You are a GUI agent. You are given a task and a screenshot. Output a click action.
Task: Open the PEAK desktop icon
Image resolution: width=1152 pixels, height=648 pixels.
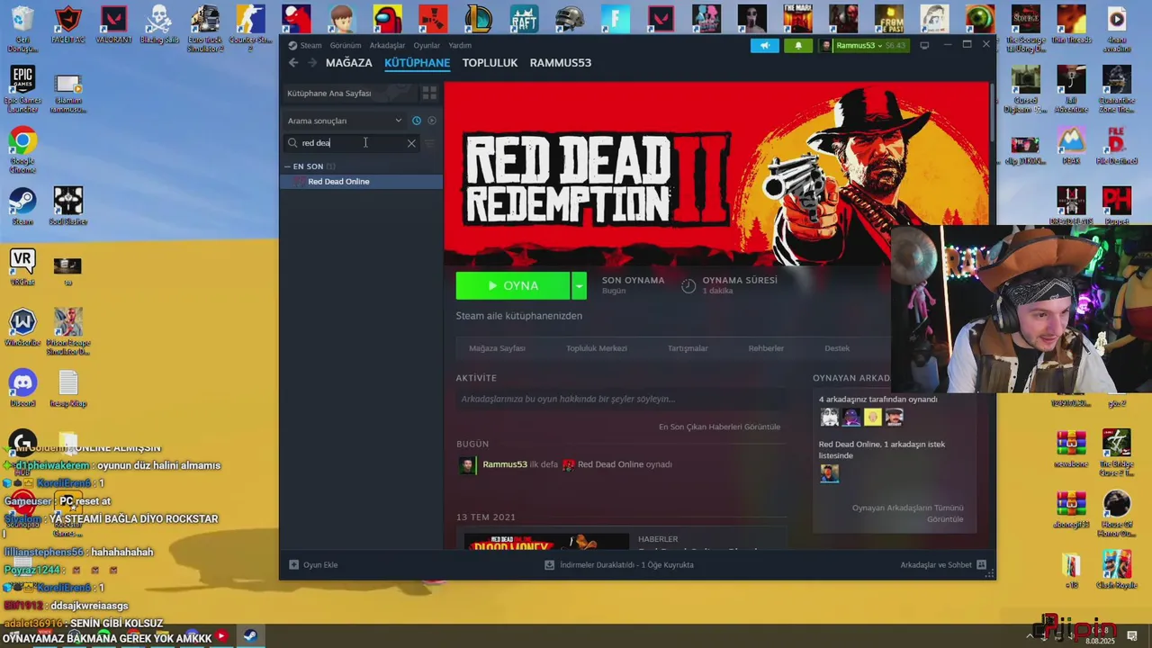coord(1071,144)
